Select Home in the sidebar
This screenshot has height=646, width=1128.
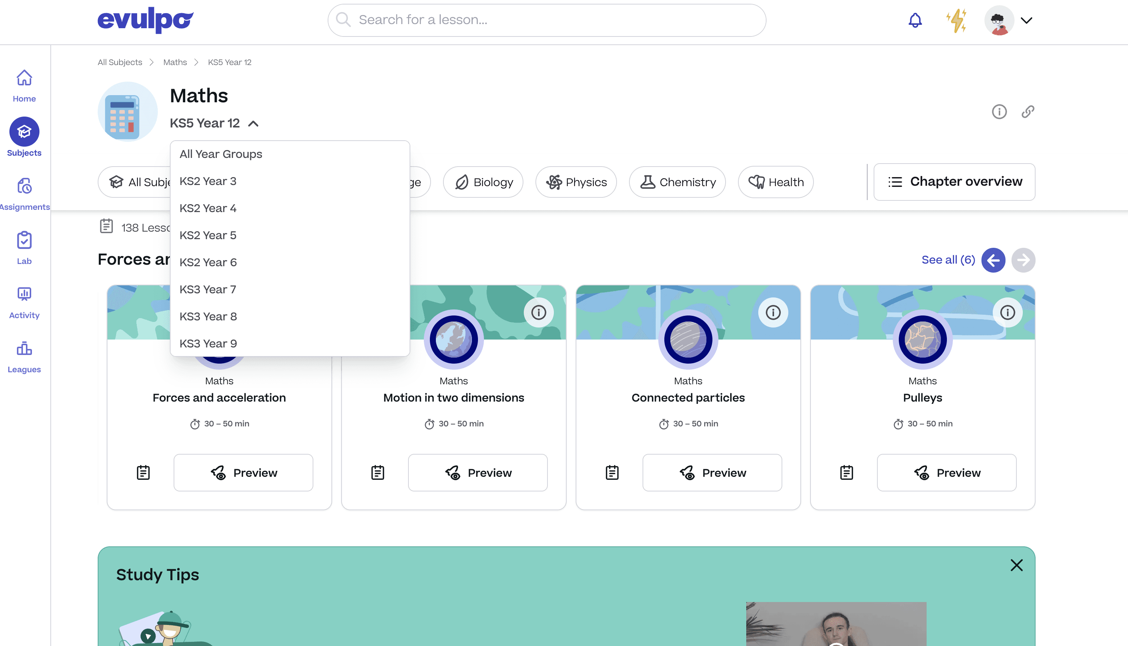24,85
